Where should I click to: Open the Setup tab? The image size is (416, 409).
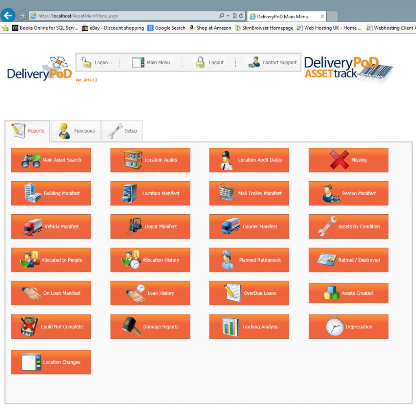(x=122, y=131)
